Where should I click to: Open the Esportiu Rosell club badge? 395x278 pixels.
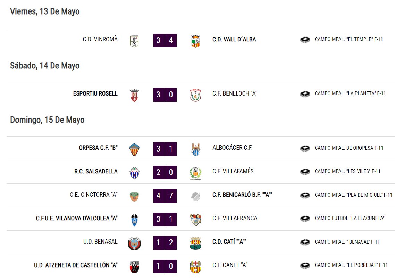[134, 95]
